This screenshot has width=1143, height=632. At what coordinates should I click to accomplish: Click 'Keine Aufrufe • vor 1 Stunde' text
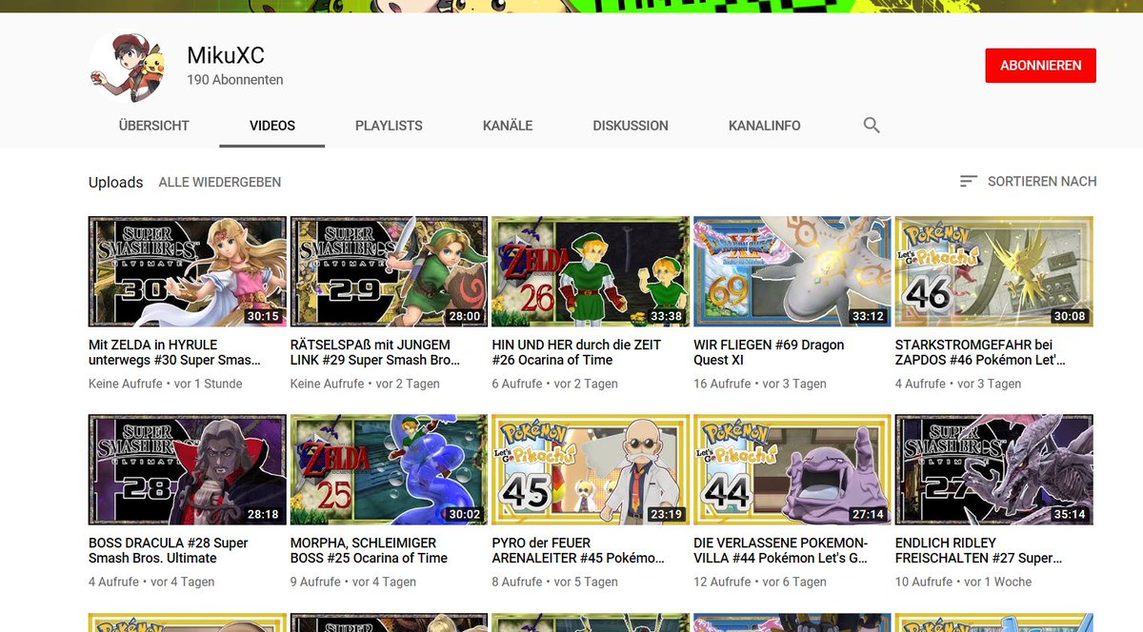click(x=166, y=384)
